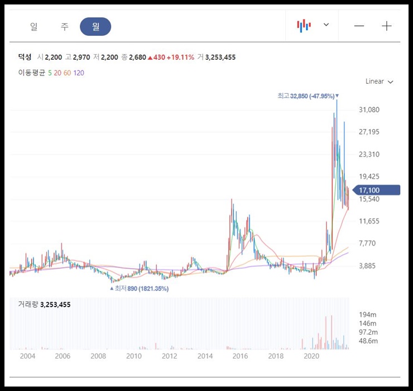Open the chart type dropdown chevron

pos(326,25)
